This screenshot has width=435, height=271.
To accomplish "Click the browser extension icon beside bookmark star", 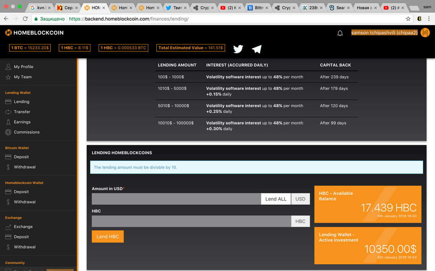I will click(x=419, y=19).
